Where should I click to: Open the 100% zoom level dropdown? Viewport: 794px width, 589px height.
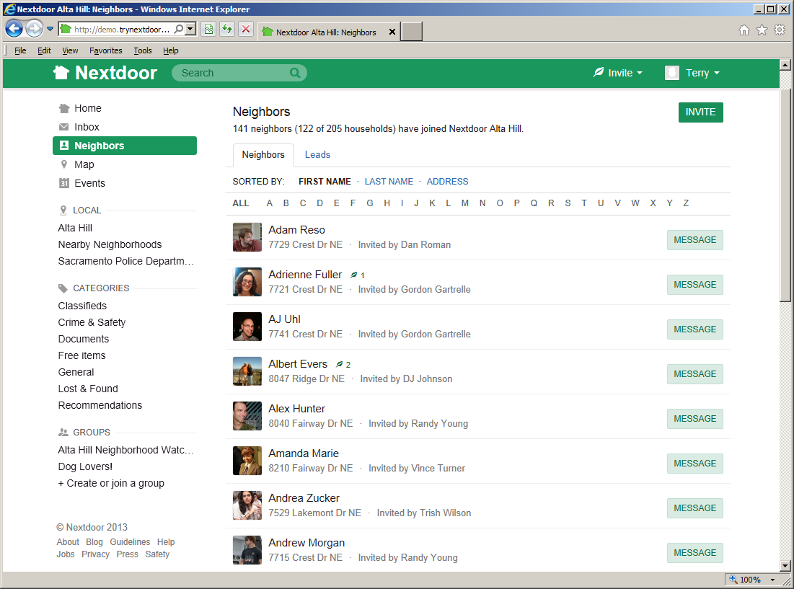tap(773, 580)
